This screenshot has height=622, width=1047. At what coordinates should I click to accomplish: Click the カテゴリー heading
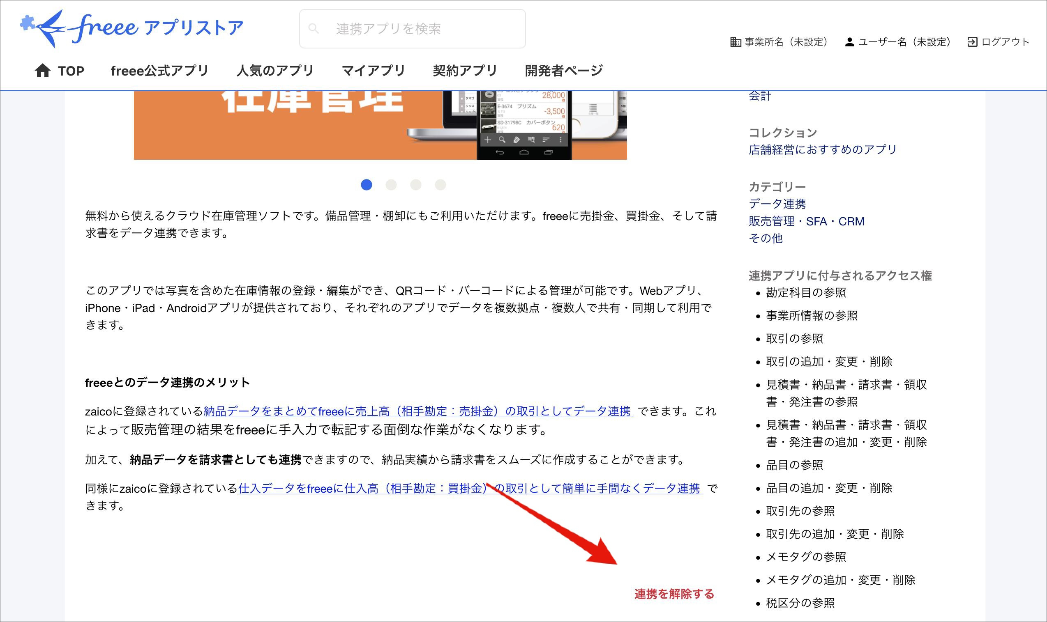coord(777,187)
